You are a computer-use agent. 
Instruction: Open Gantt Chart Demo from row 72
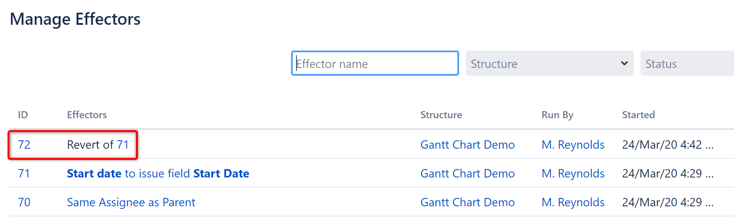(x=467, y=144)
